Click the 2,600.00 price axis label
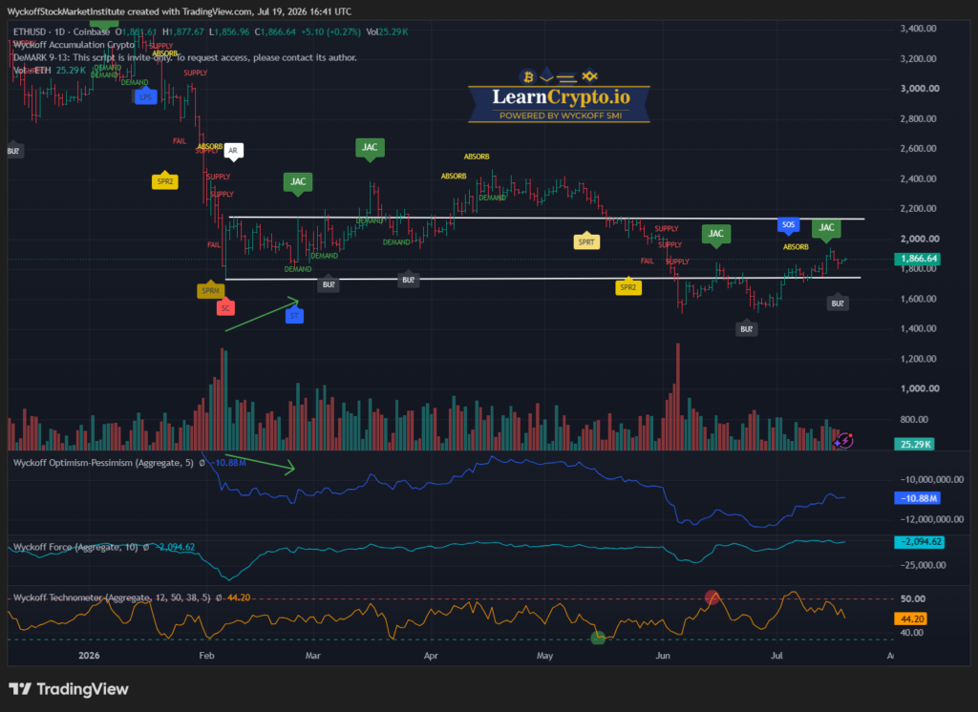This screenshot has height=712, width=978. point(918,148)
